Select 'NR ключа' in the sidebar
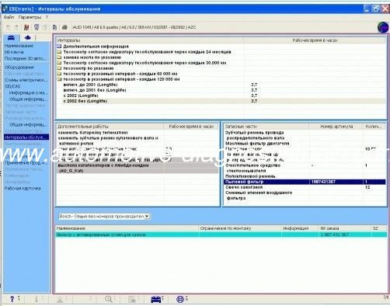Viewport: 390px width, 306px height. pos(14,52)
